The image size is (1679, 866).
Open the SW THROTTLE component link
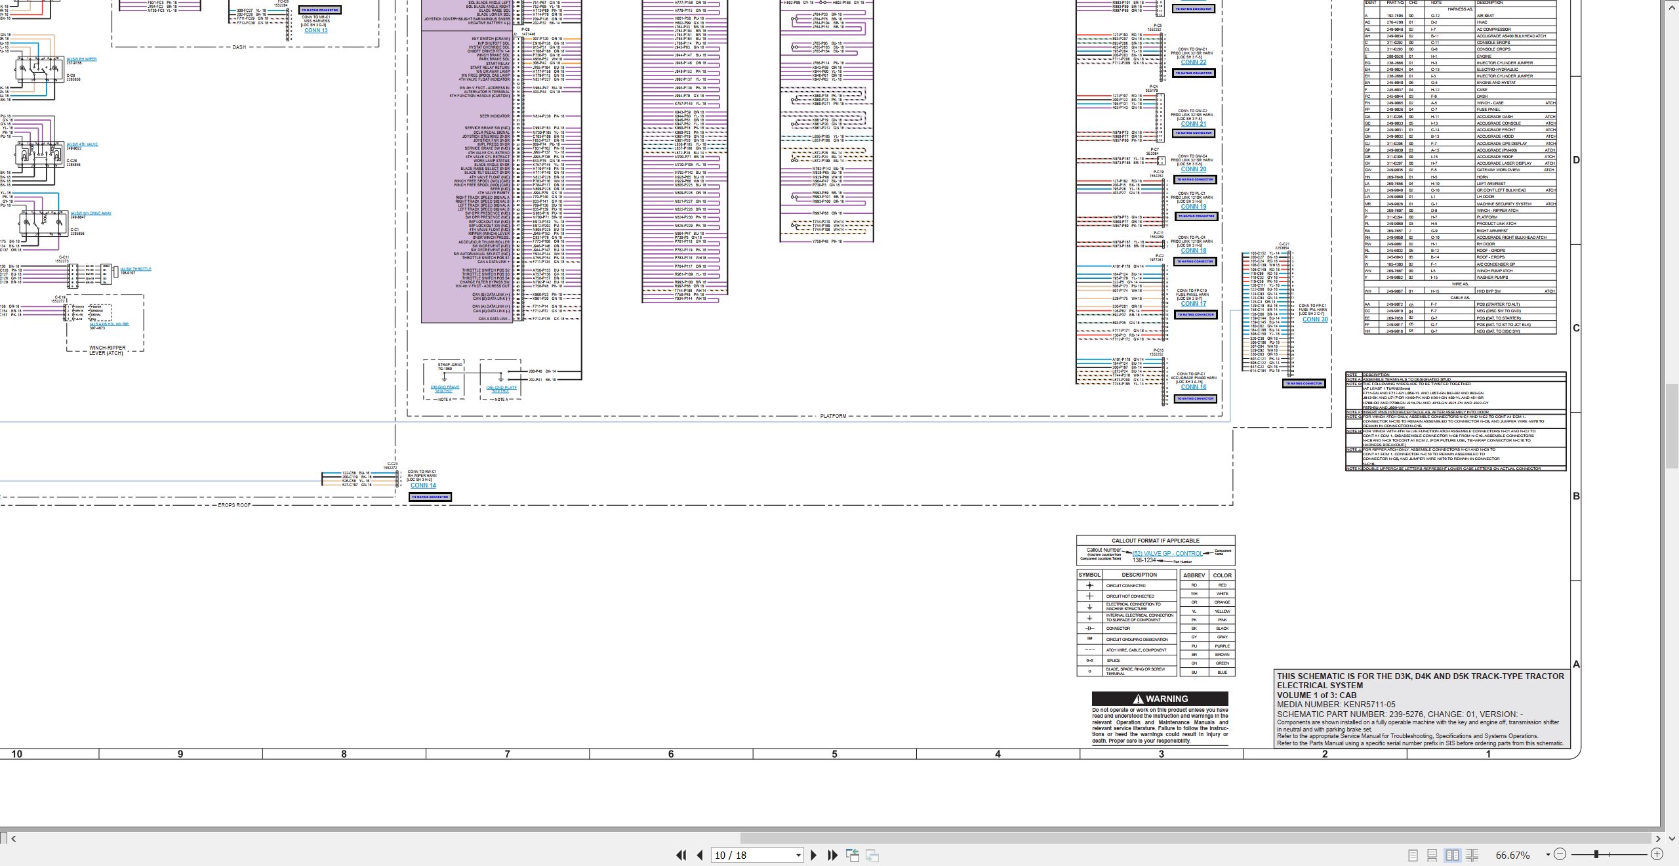pos(136,269)
